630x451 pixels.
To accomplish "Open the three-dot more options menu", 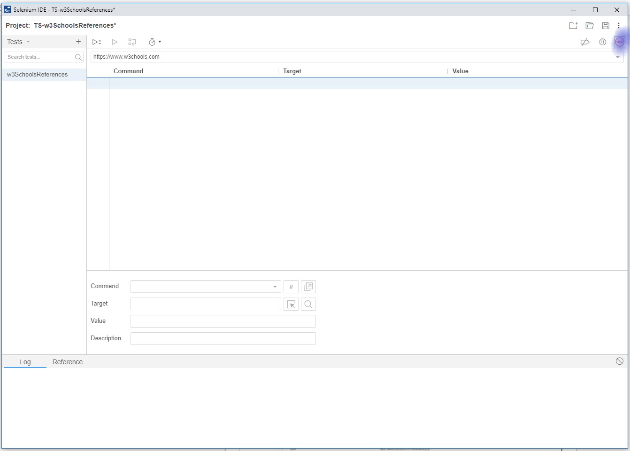I will [x=619, y=26].
